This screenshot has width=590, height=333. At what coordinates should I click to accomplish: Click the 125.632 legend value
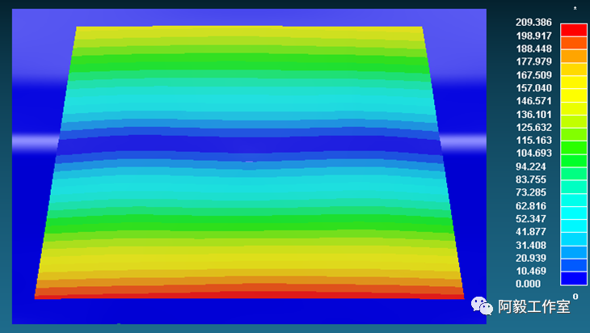[533, 127]
